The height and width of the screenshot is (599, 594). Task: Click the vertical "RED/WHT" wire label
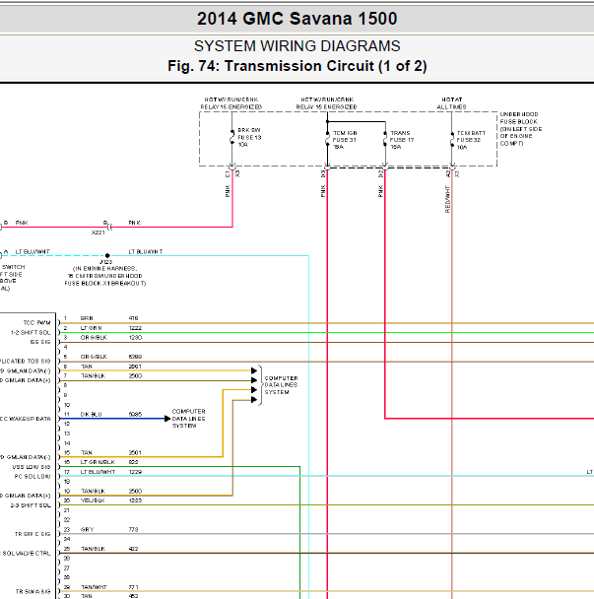tap(447, 199)
